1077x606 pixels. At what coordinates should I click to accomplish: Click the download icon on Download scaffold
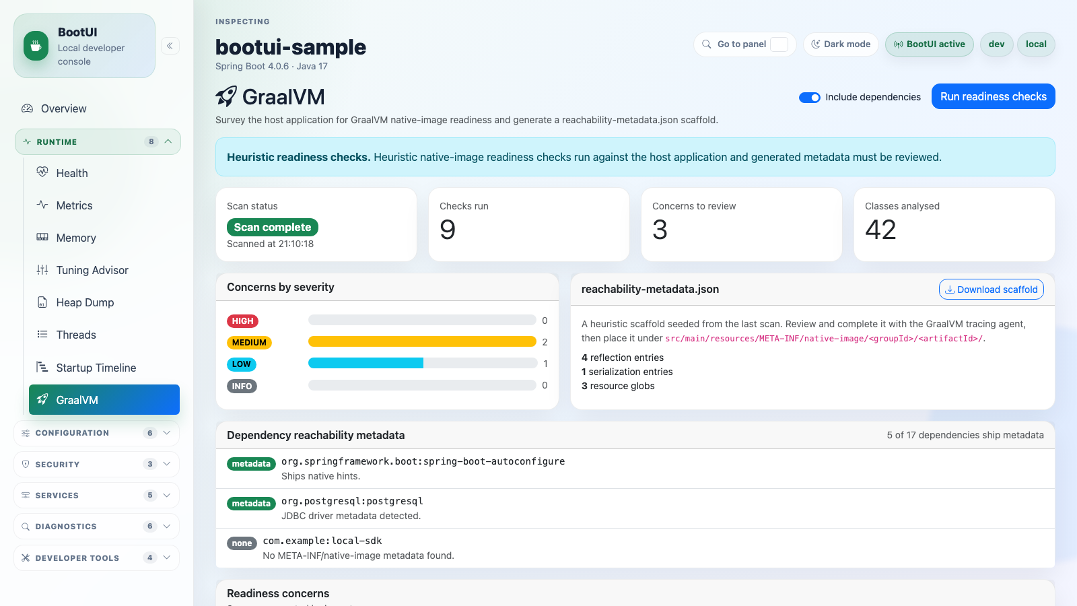point(950,290)
